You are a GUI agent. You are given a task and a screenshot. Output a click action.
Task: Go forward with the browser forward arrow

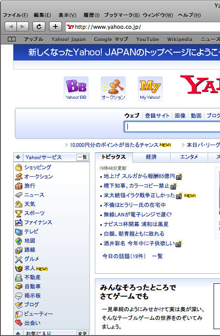(23, 27)
